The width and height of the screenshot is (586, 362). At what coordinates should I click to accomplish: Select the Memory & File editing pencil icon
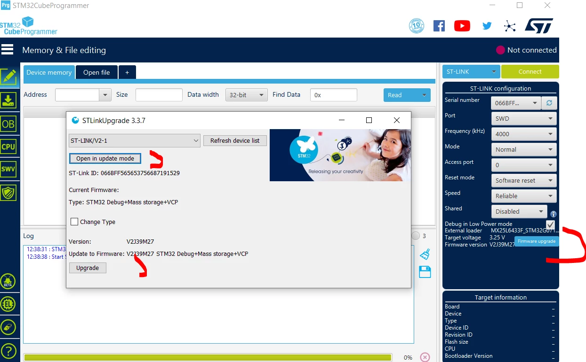coord(8,77)
